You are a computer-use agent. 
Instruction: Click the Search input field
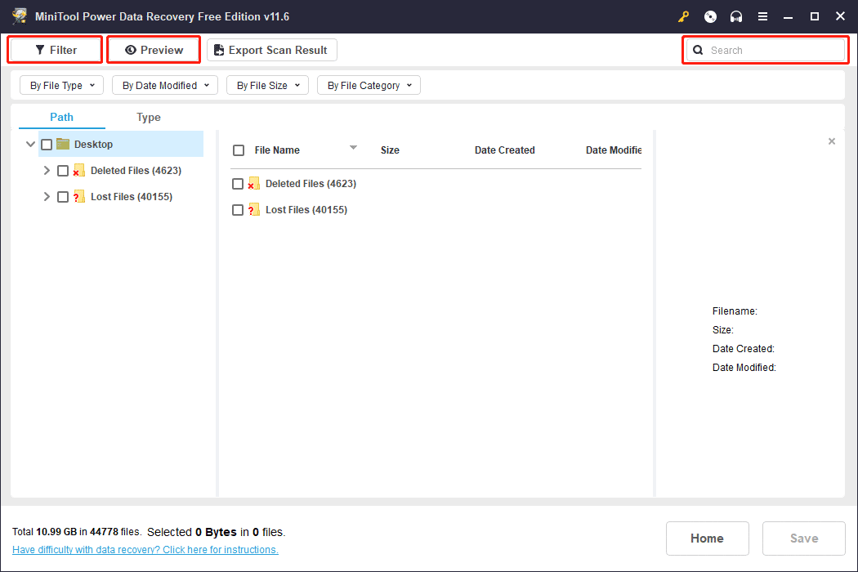pyautogui.click(x=766, y=51)
